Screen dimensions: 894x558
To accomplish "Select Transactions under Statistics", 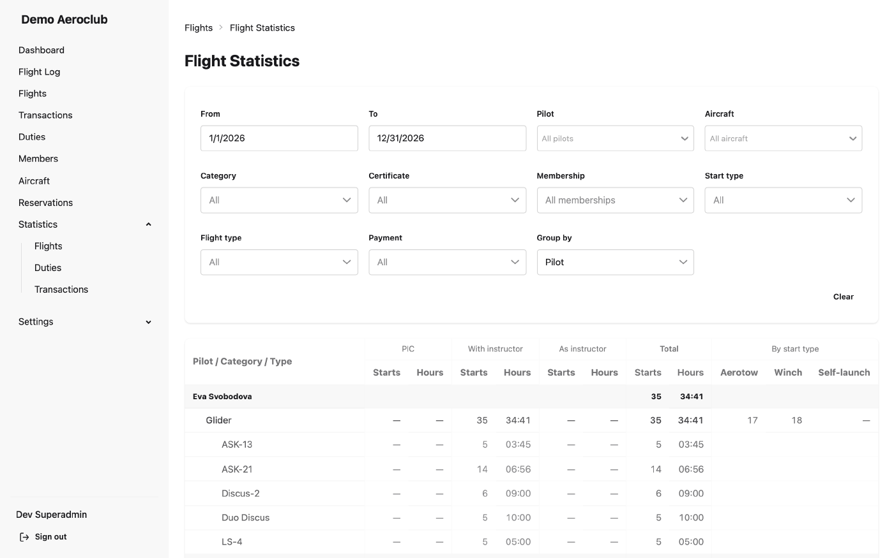I will 61,290.
